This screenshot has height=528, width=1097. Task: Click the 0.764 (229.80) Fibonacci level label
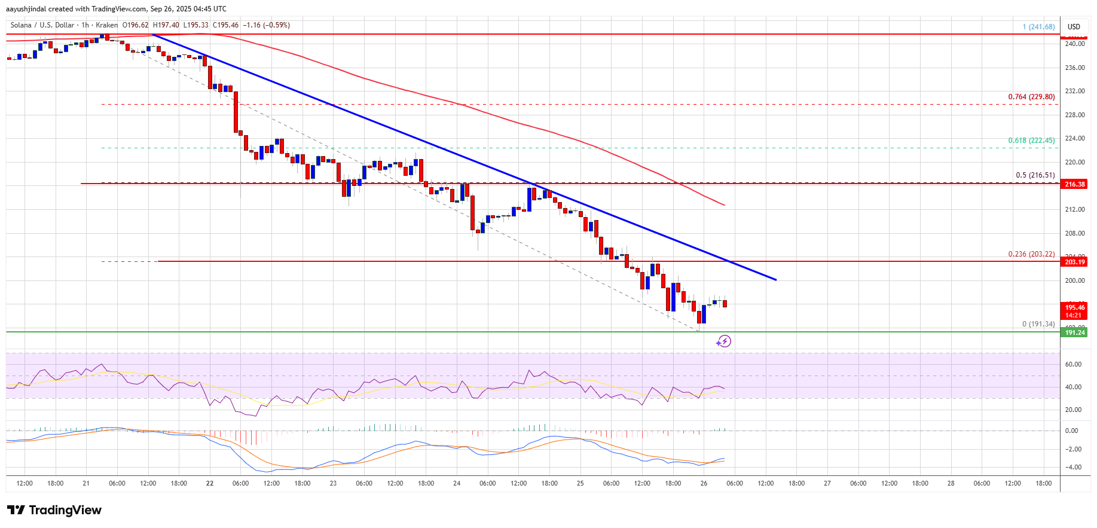[1031, 97]
